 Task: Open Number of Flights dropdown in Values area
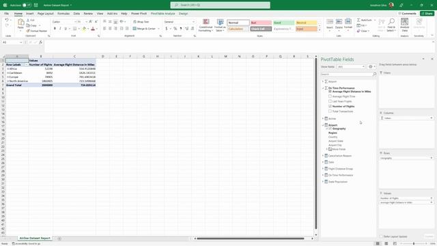(x=432, y=198)
